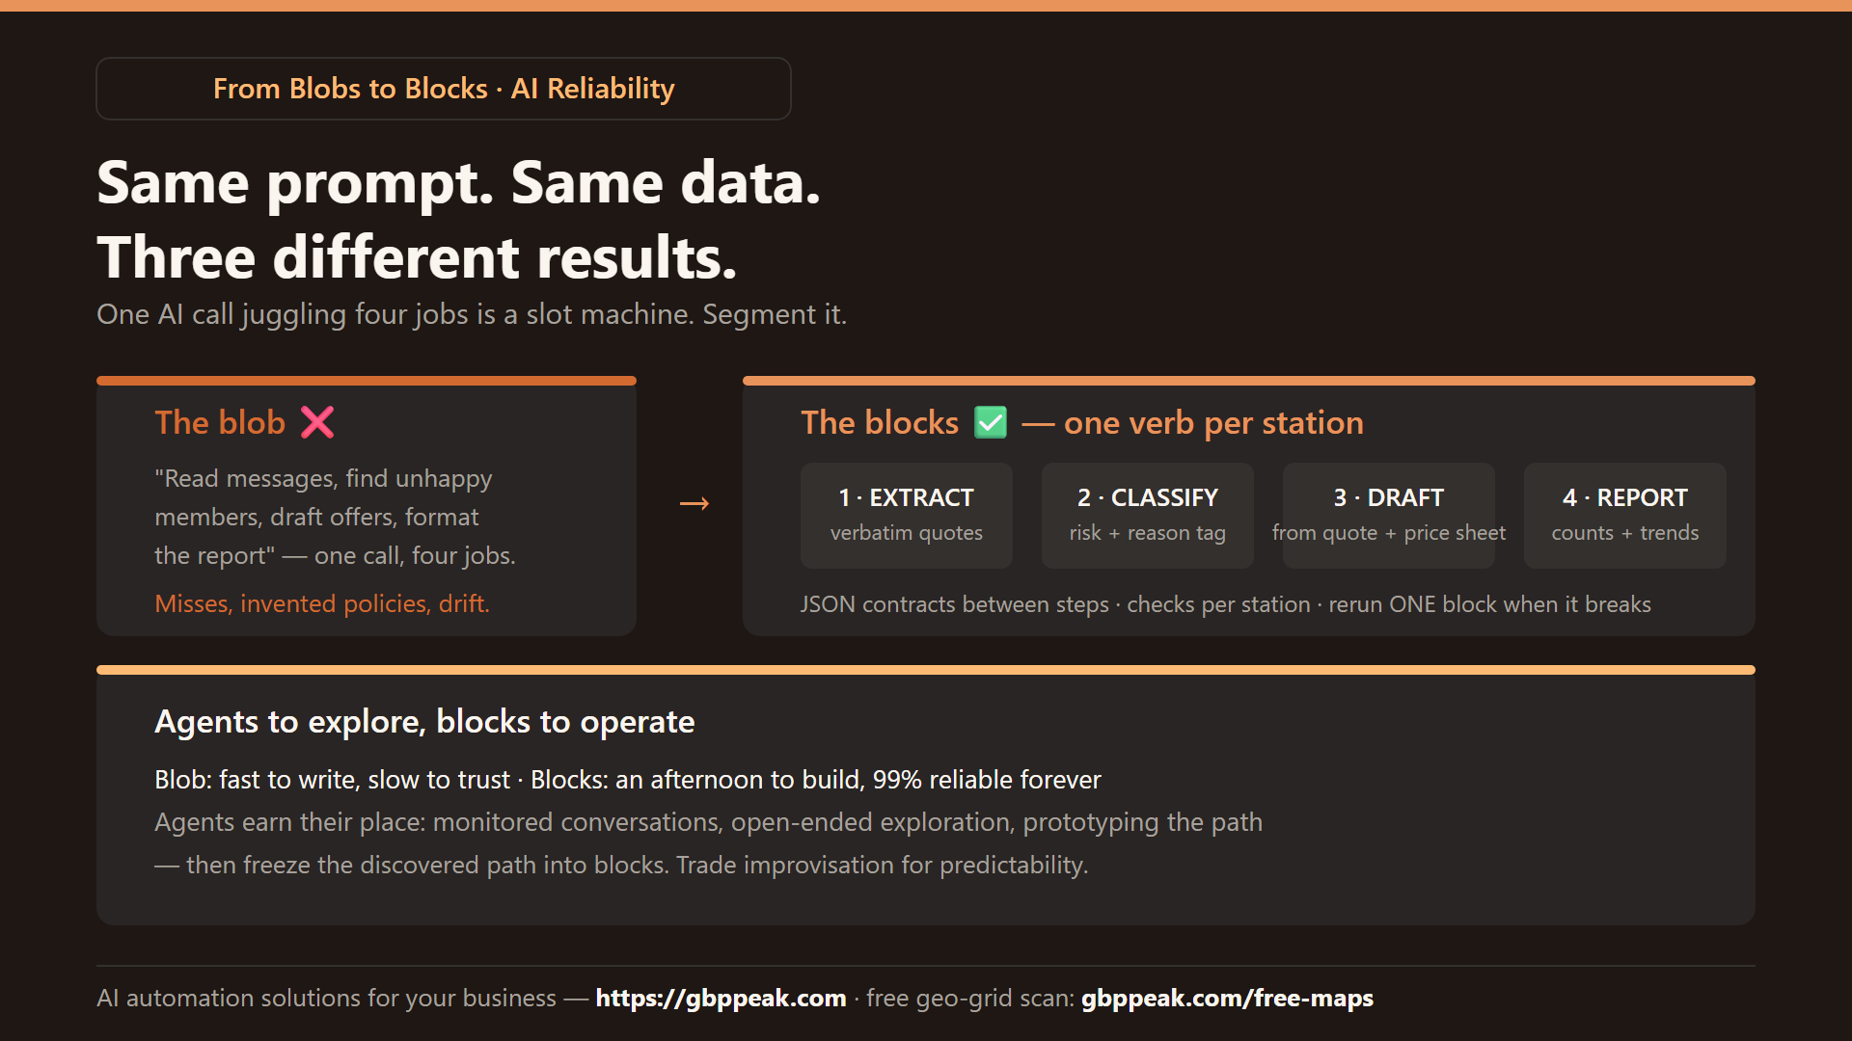The height and width of the screenshot is (1041, 1852).
Task: Click the 'Three different results.' headline line
Action: [417, 257]
